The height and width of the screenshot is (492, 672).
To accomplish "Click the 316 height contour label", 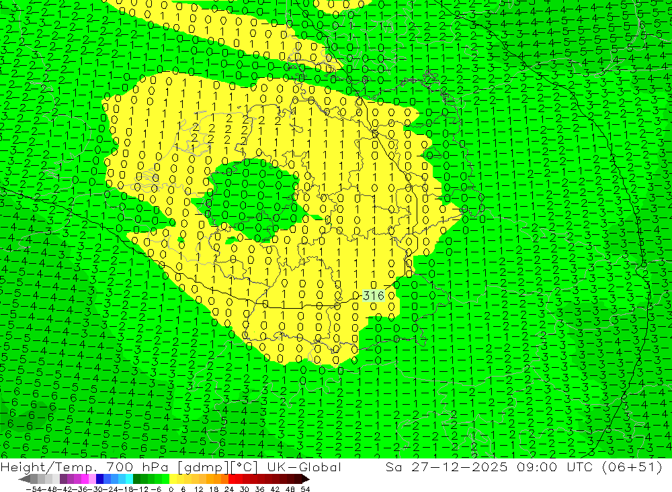I will tap(374, 295).
